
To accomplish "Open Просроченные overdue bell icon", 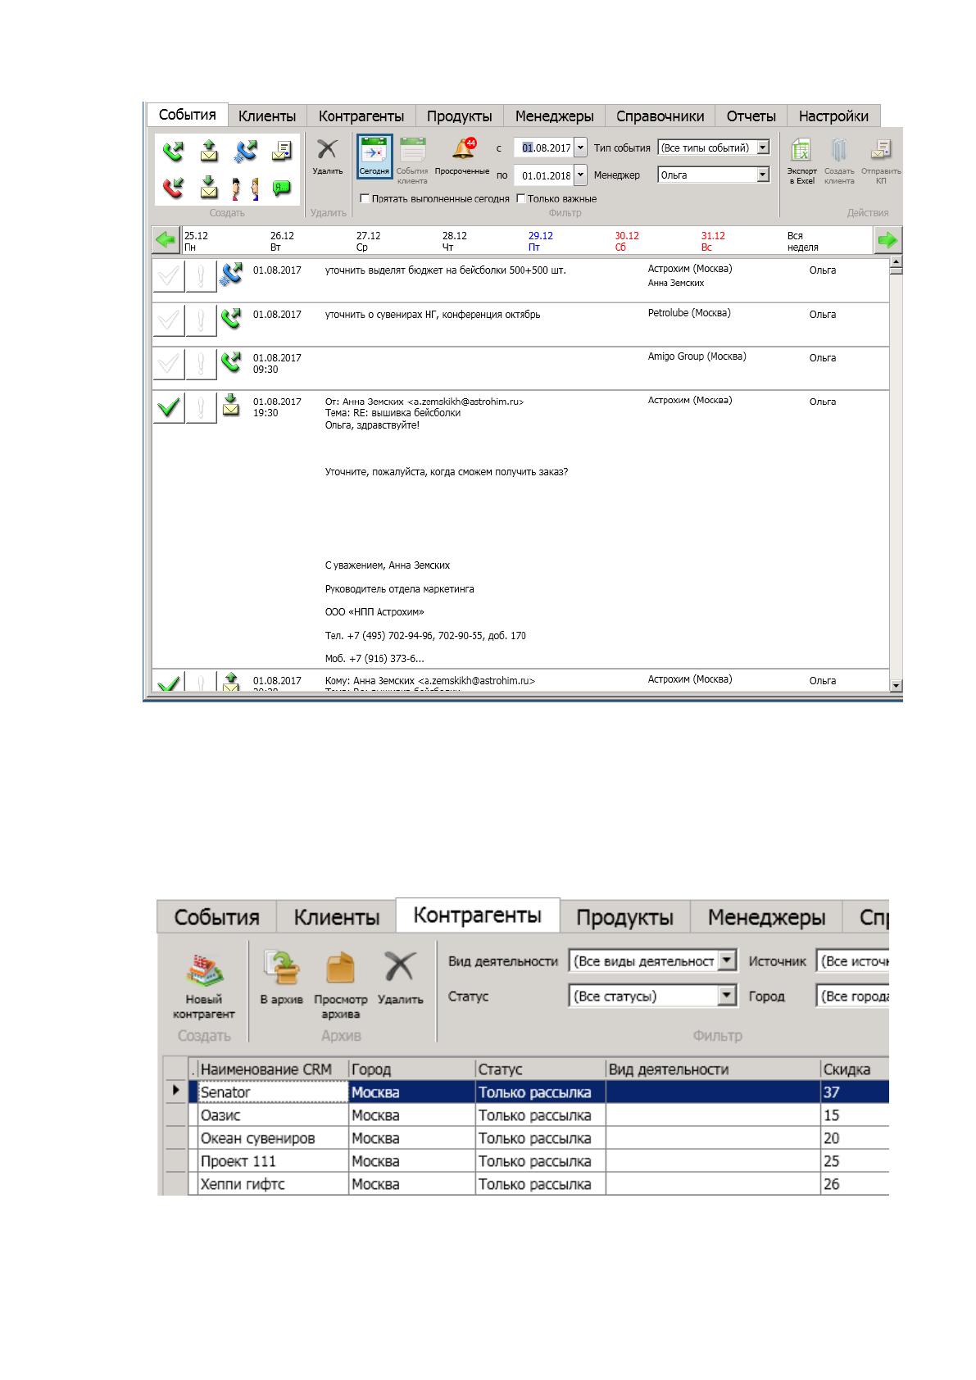I will tap(465, 148).
